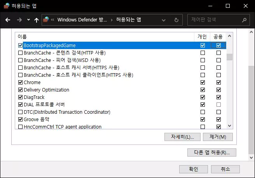This screenshot has width=255, height=178.
Task: Click app list scrollbar up arrow
Action: click(229, 36)
